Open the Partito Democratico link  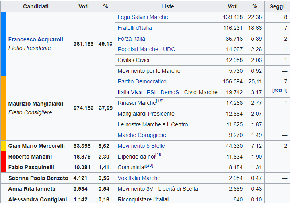142,81
